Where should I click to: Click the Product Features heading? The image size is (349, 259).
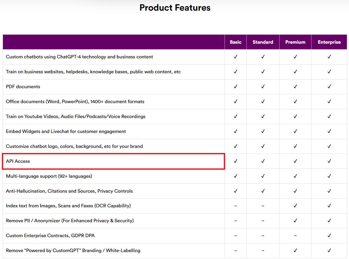(x=174, y=8)
